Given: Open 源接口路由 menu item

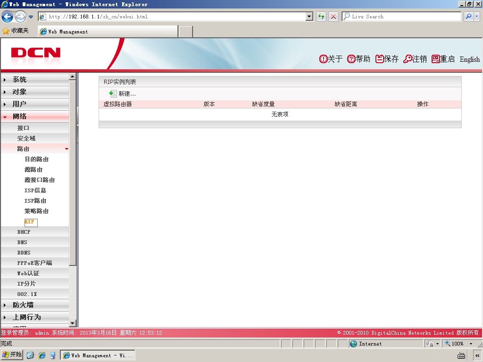Looking at the screenshot, I should point(40,180).
